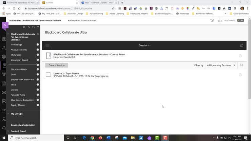The width and height of the screenshot is (251, 141).
Task: Open options for Course Room session
Action: (240, 56)
